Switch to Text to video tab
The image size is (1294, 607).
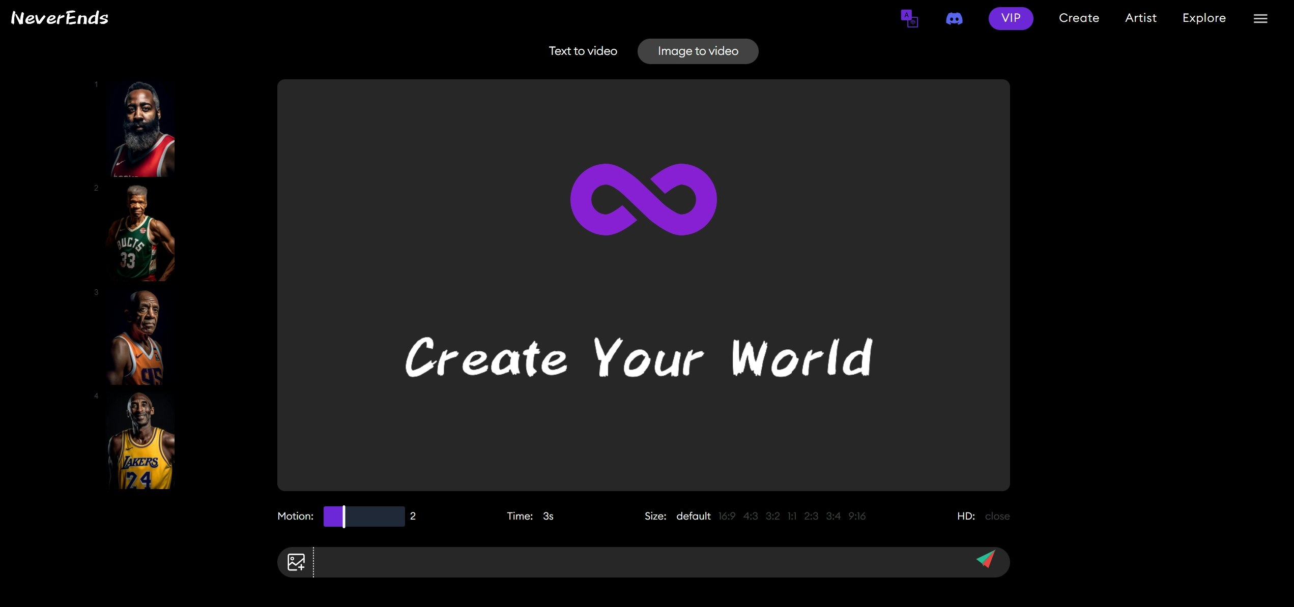pos(583,51)
